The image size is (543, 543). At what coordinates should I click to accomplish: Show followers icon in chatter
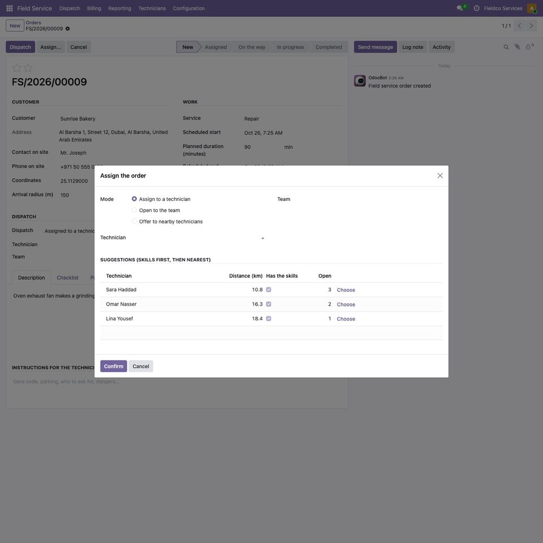pyautogui.click(x=529, y=47)
